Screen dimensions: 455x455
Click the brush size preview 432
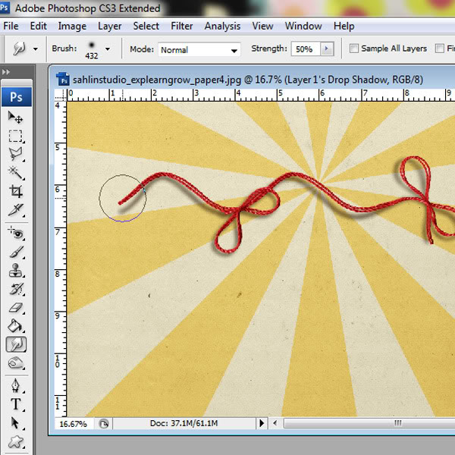(x=92, y=49)
